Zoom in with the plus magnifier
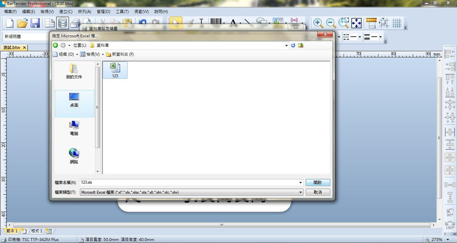 tap(318, 23)
